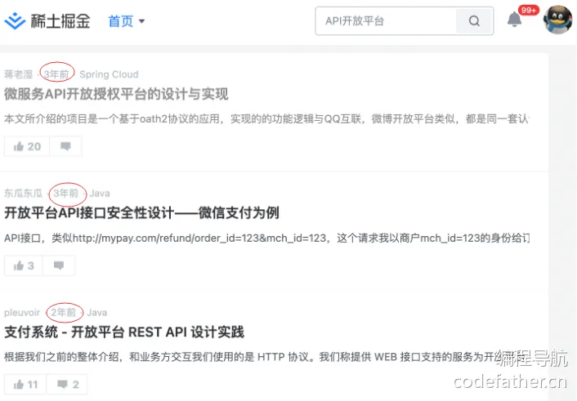Like the article with 20 likes

(27, 146)
